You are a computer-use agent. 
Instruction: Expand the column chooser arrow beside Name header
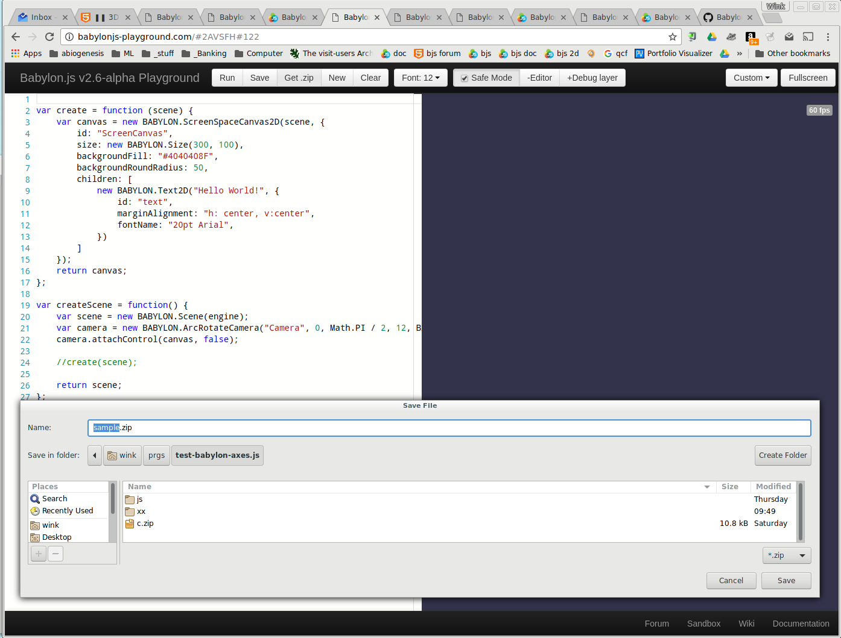[x=707, y=487]
